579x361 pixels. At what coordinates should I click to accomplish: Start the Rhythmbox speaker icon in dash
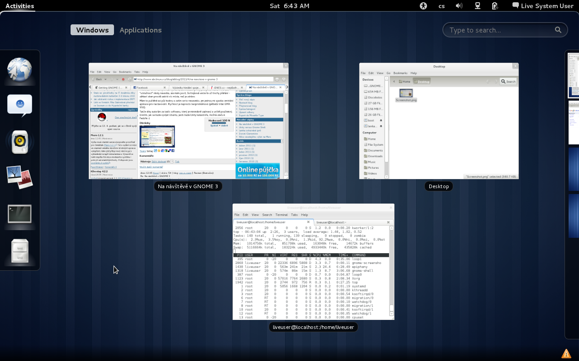click(19, 142)
